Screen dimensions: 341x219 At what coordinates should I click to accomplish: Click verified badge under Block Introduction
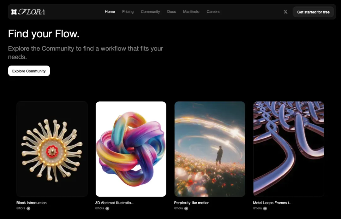point(28,208)
